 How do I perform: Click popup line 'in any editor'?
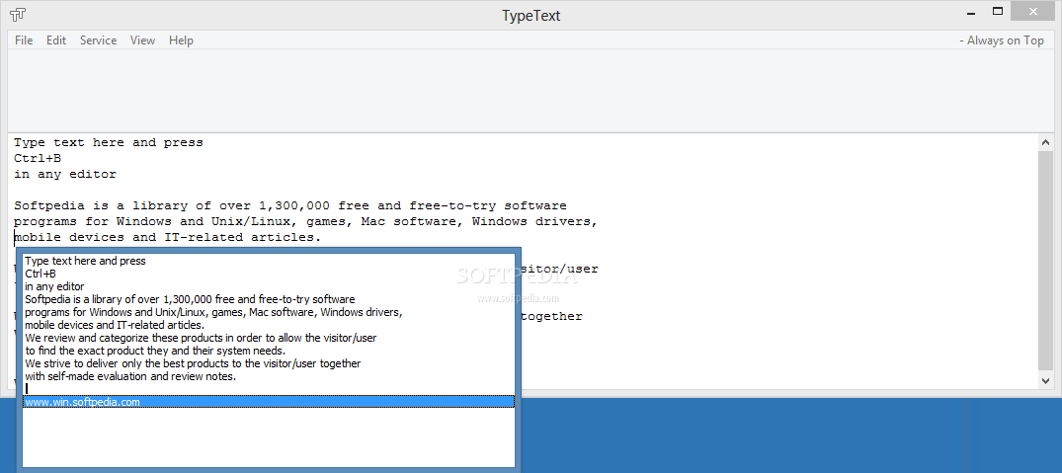point(55,286)
